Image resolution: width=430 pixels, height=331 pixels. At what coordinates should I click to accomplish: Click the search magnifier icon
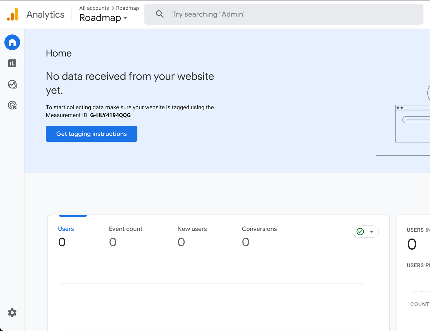pyautogui.click(x=160, y=14)
